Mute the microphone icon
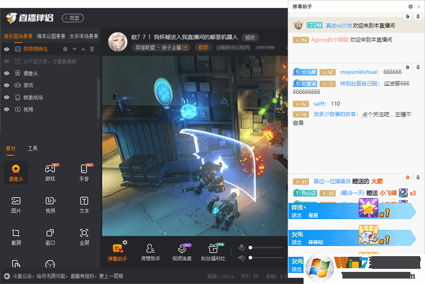 242,248
